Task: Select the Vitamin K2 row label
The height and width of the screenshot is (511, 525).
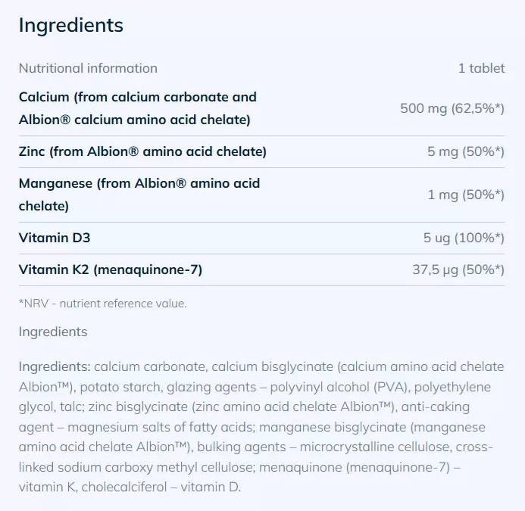Action: (110, 270)
